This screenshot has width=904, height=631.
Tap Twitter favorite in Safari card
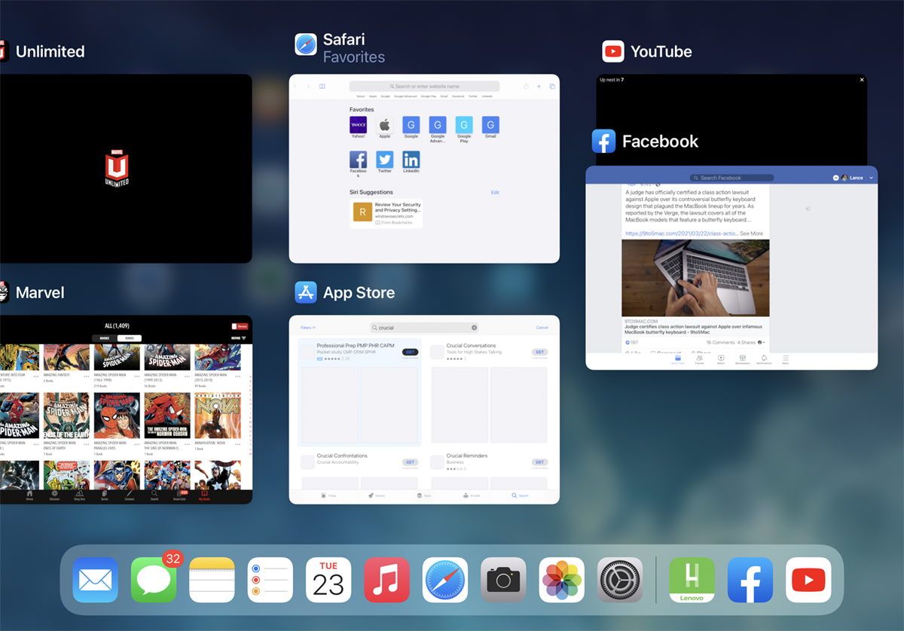tap(385, 160)
